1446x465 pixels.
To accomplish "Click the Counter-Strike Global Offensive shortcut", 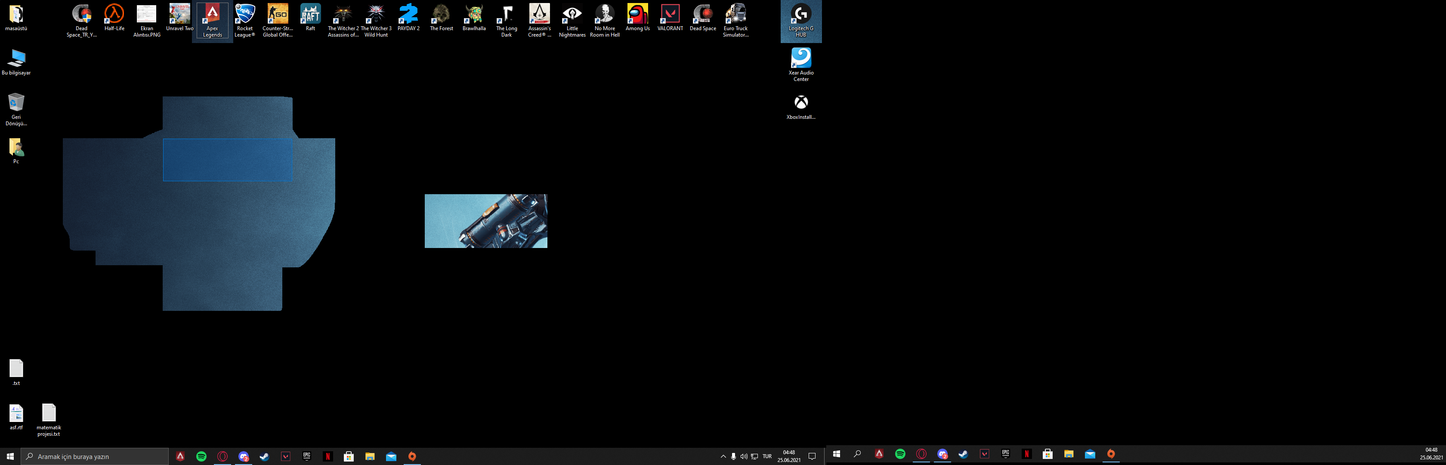I will pyautogui.click(x=277, y=15).
